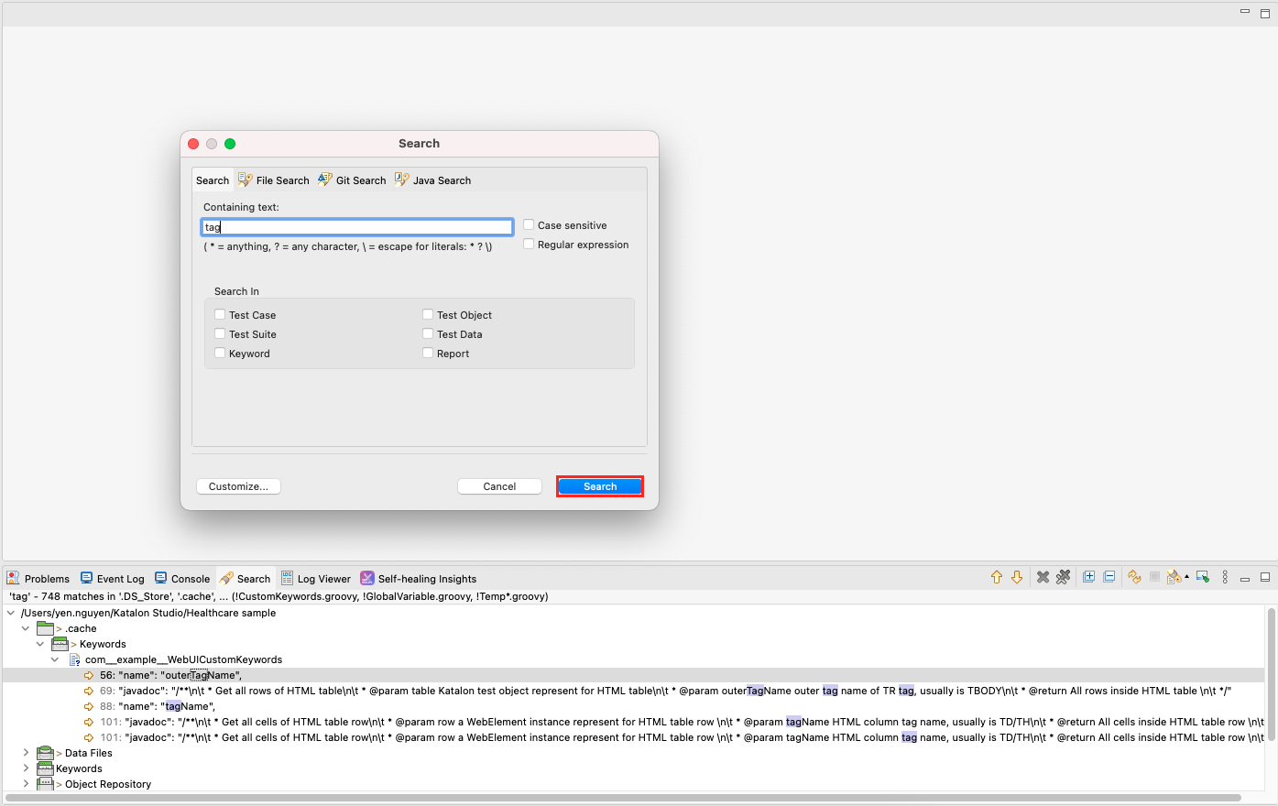Enable the Case sensitive checkbox
This screenshot has height=806, width=1278.
(x=529, y=225)
